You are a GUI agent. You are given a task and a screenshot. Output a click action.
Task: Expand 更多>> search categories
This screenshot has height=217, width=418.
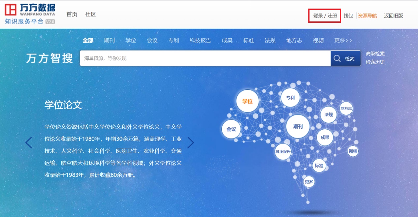point(343,40)
